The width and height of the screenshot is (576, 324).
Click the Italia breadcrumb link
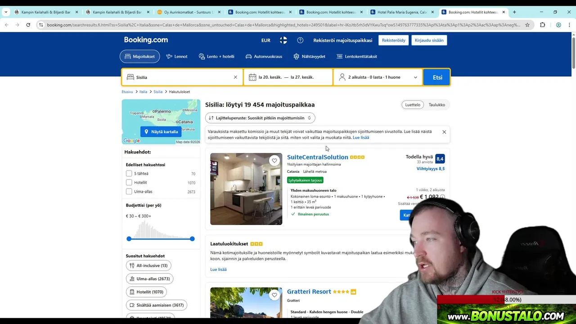[143, 92]
